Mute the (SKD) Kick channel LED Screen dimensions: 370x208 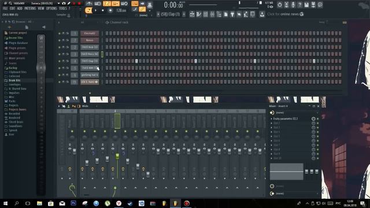pos(59,47)
